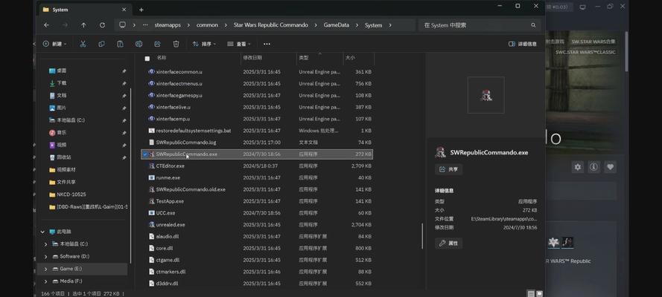This screenshot has height=297, width=662.
Task: Collapse the This PC tree node
Action: coord(42,232)
